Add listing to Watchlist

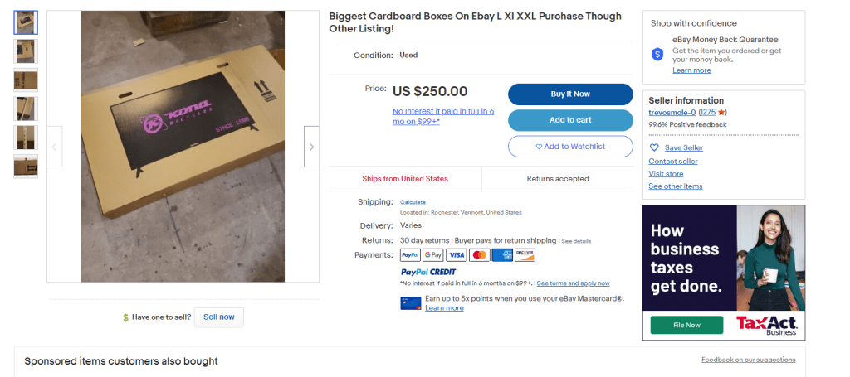(570, 147)
